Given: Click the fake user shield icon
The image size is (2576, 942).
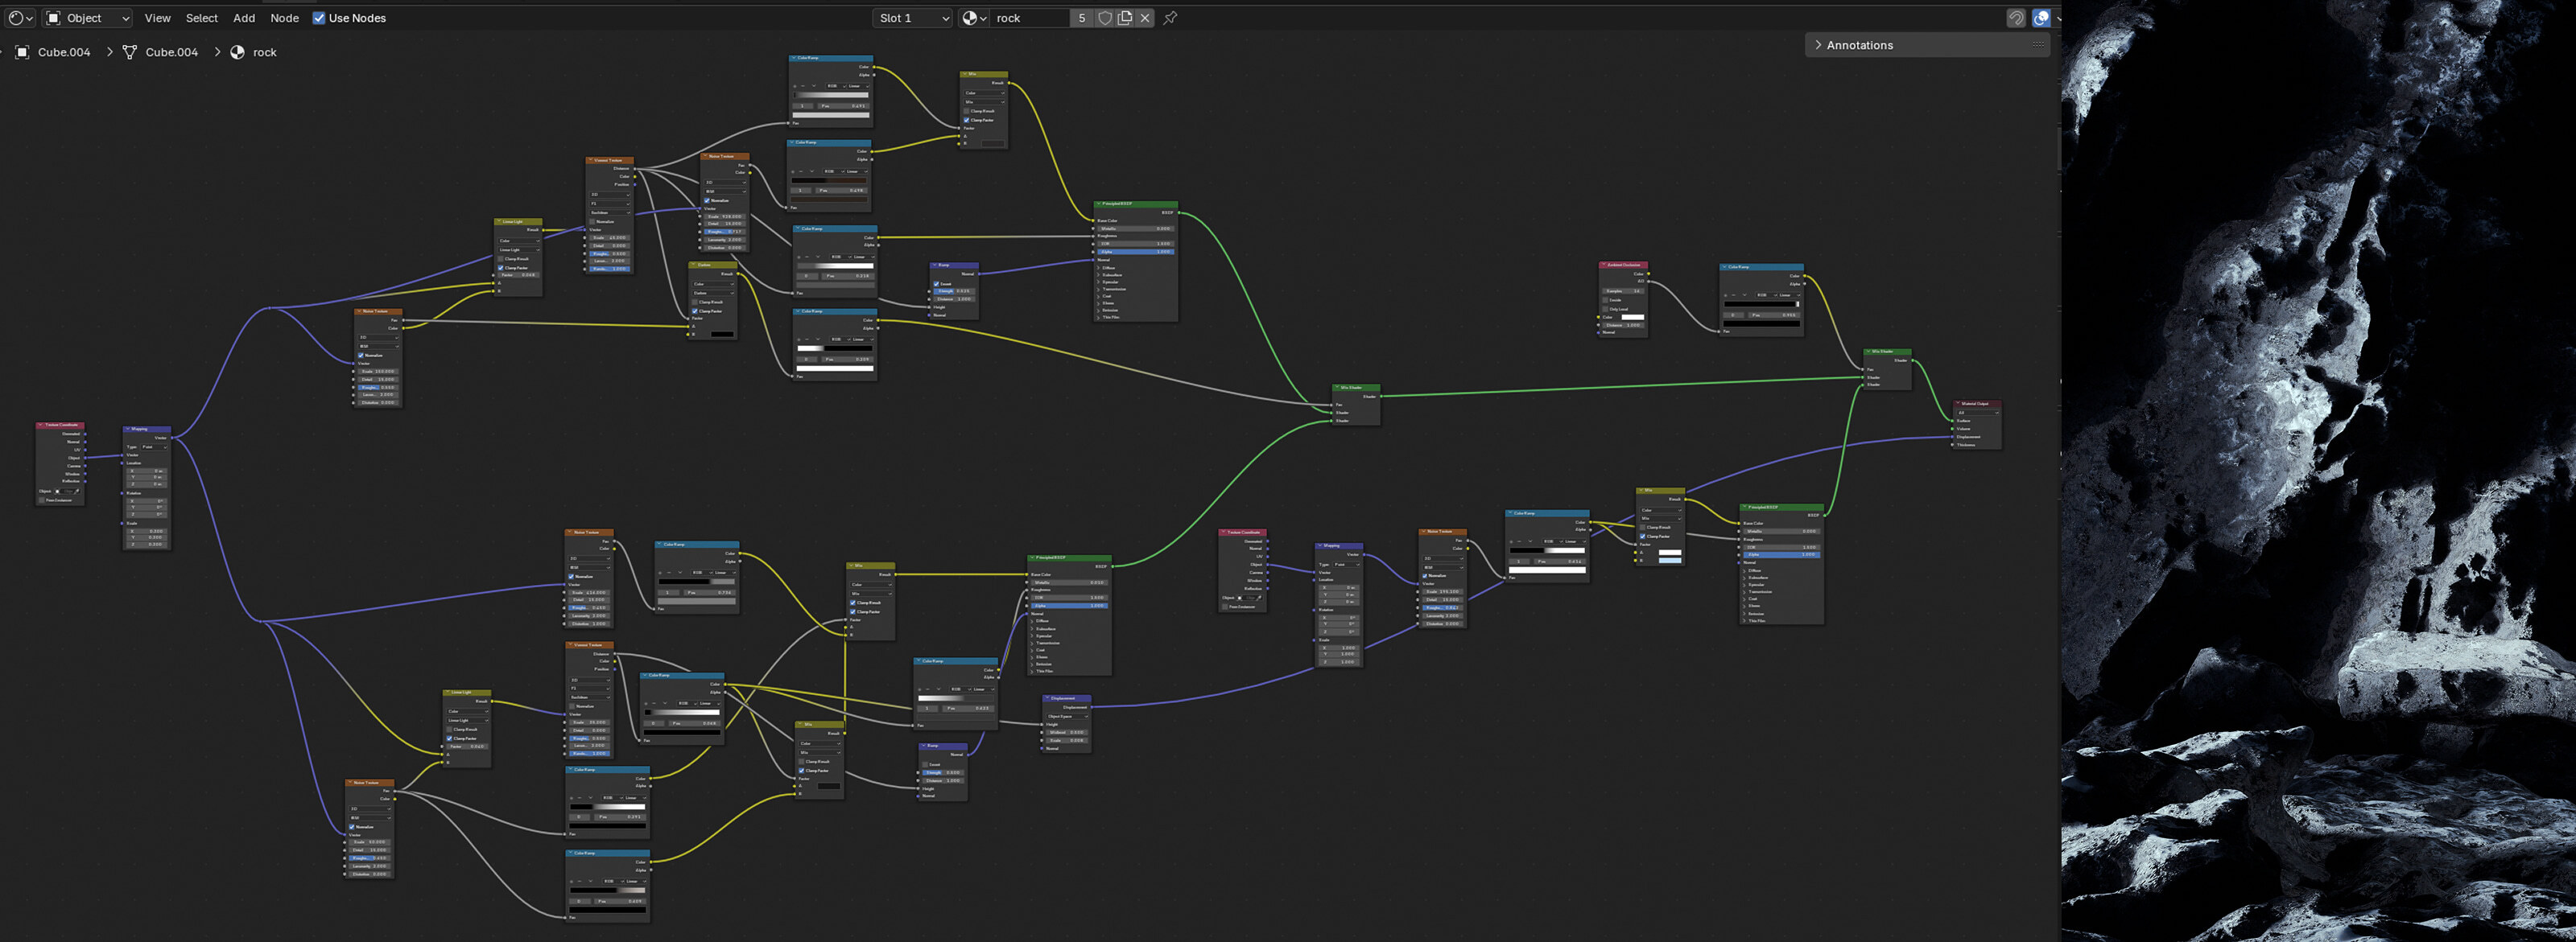Looking at the screenshot, I should pyautogui.click(x=1104, y=18).
